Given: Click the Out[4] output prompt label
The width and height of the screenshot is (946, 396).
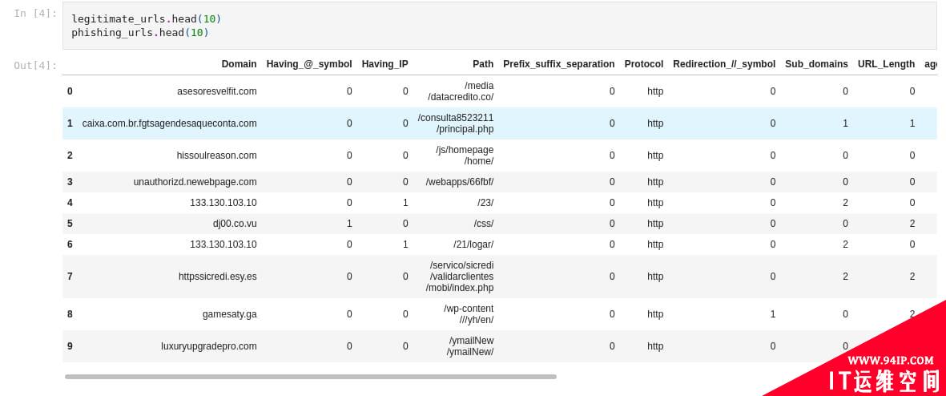Looking at the screenshot, I should (x=35, y=65).
